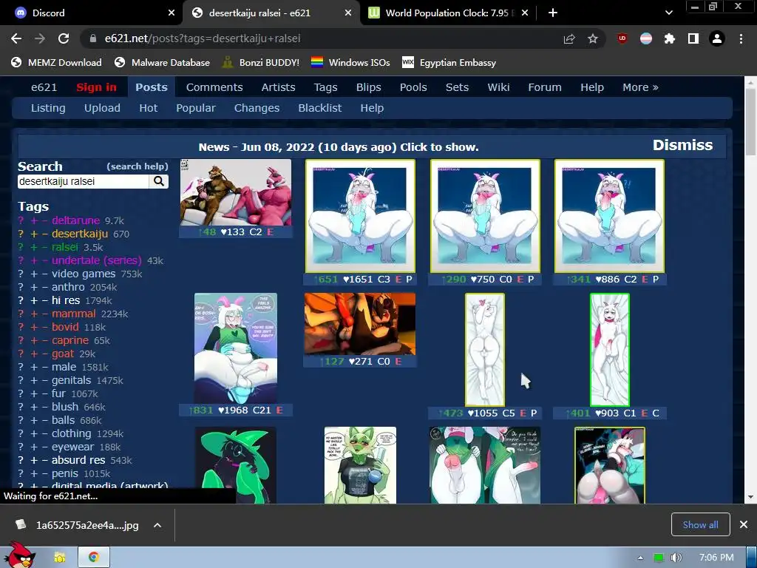Open the Windows ISOs bookmark
Screen dimensions: 757x568
[x=350, y=62]
